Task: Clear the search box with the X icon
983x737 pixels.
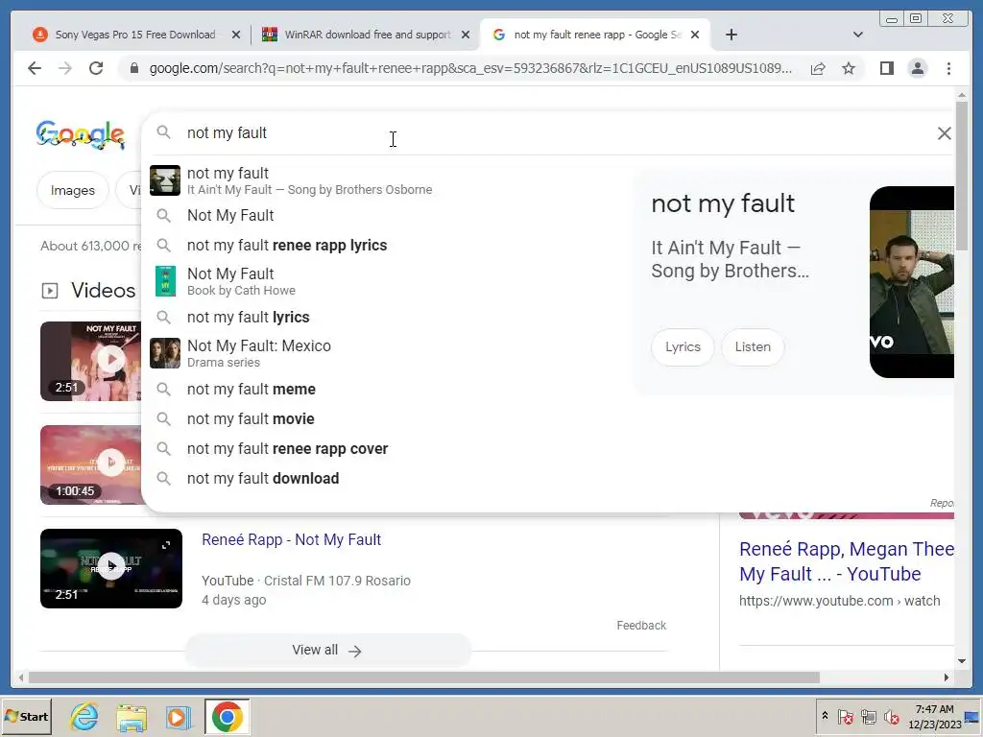Action: [945, 132]
